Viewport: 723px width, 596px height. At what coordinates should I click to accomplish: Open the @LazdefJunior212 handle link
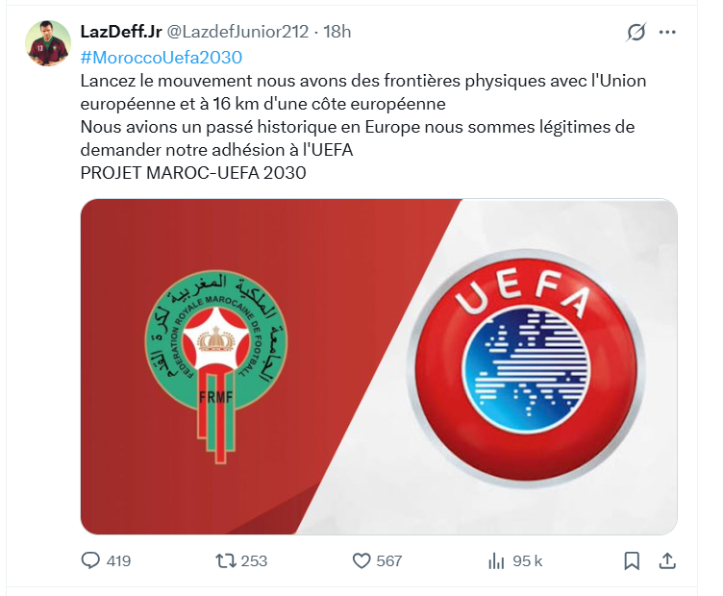click(237, 32)
